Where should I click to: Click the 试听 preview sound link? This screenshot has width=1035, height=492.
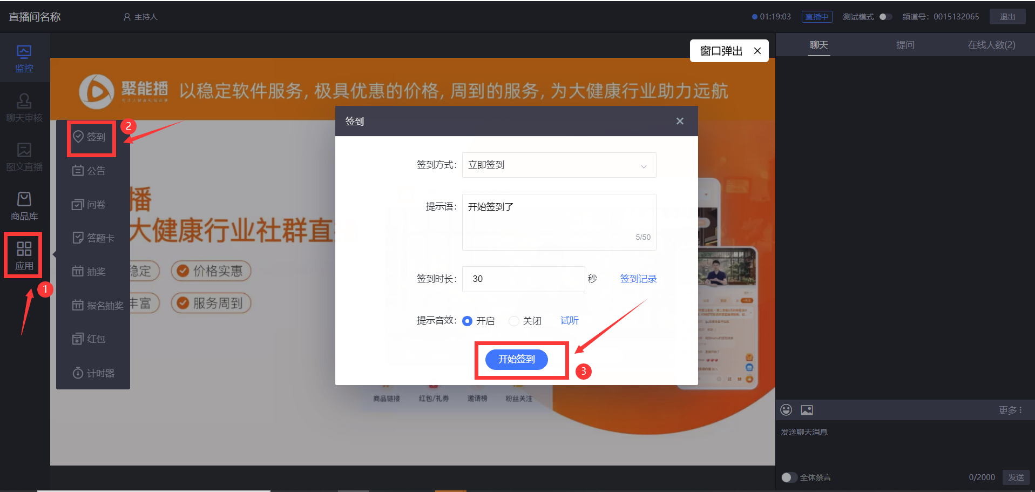tap(570, 321)
